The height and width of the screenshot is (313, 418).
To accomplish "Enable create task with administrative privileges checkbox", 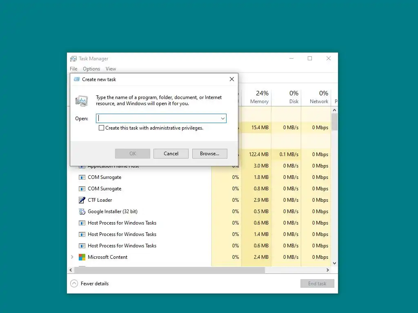I will coord(101,128).
